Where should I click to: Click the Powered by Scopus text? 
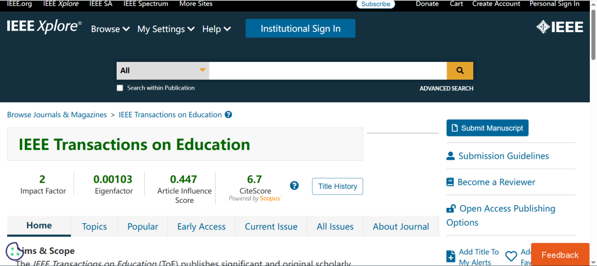click(255, 199)
